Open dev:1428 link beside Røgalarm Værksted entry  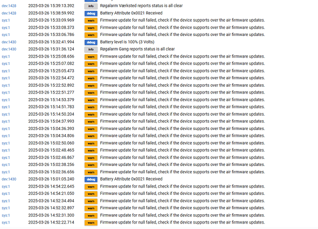point(9,6)
